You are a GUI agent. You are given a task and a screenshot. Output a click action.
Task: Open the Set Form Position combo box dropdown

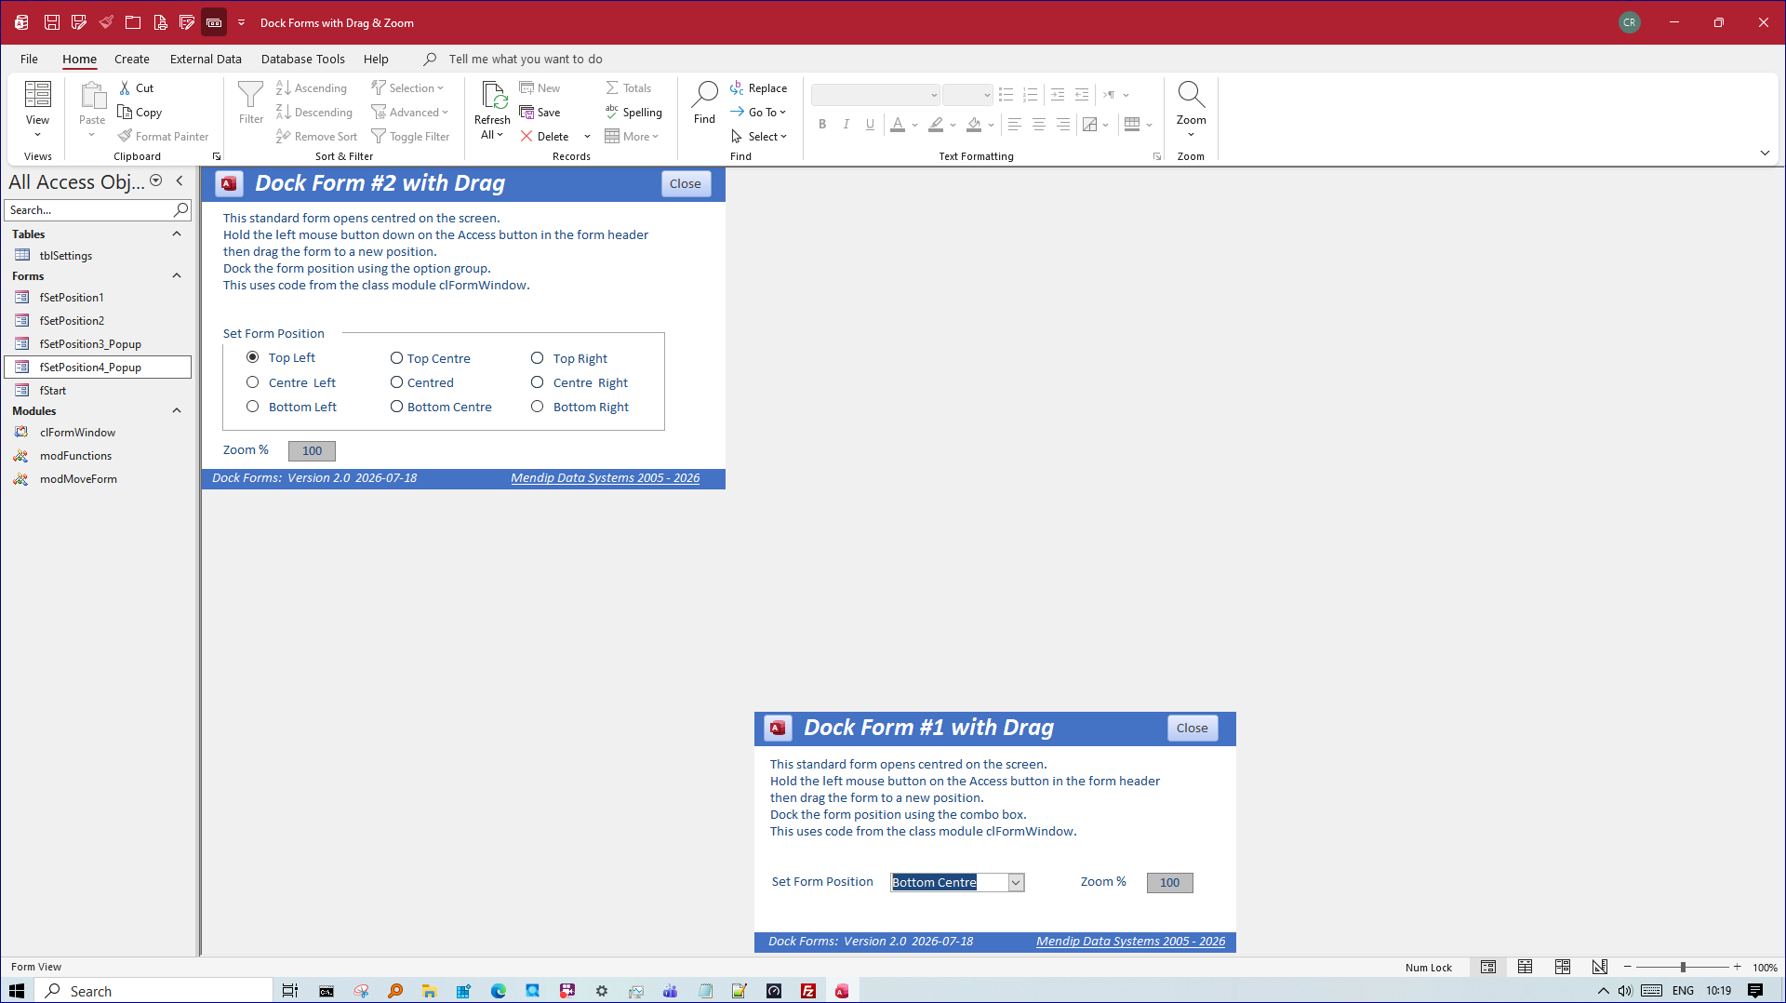coord(1016,883)
